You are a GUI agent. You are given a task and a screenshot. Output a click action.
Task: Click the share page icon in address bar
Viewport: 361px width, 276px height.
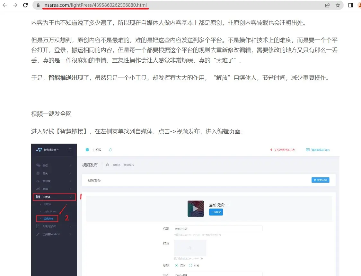pos(328,5)
